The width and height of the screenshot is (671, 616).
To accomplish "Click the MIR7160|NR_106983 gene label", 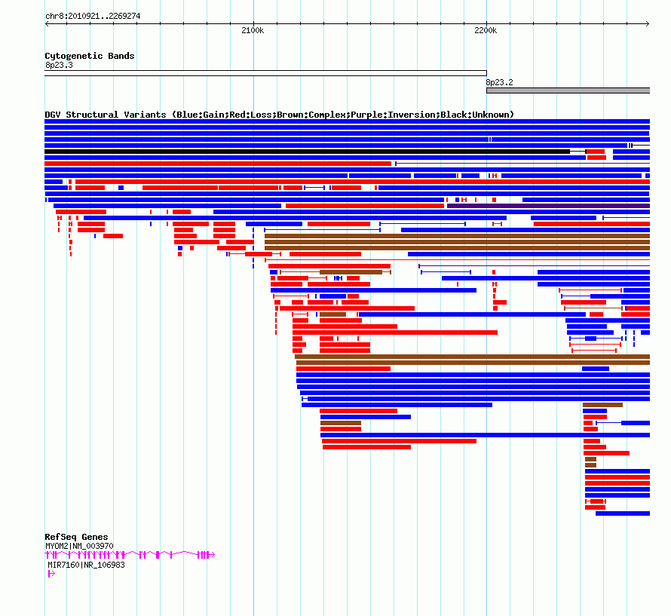I will tap(87, 565).
